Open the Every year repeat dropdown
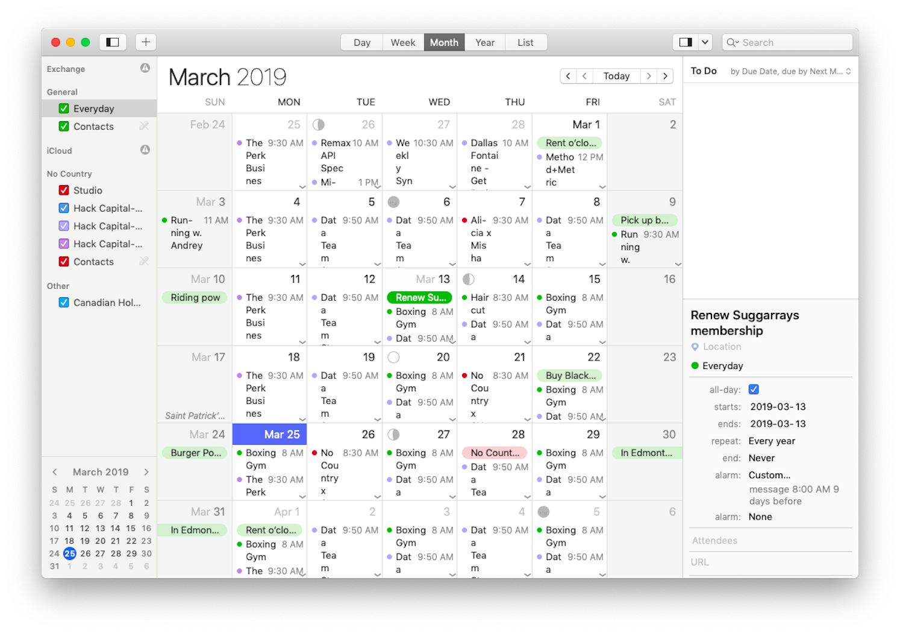Screen dimensions: 900x633 (772, 441)
